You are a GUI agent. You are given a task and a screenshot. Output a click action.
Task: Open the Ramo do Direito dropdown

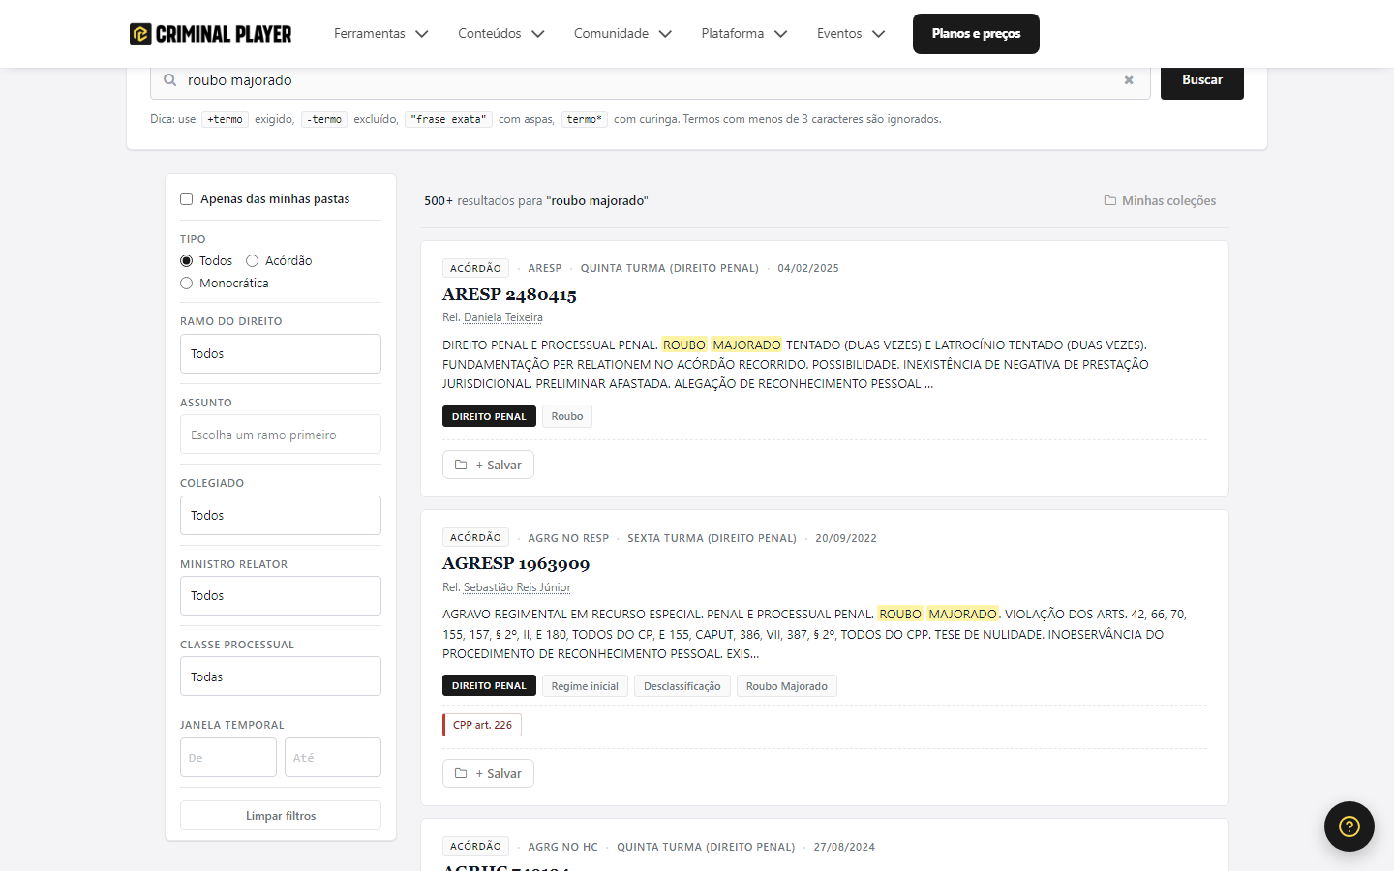281,354
